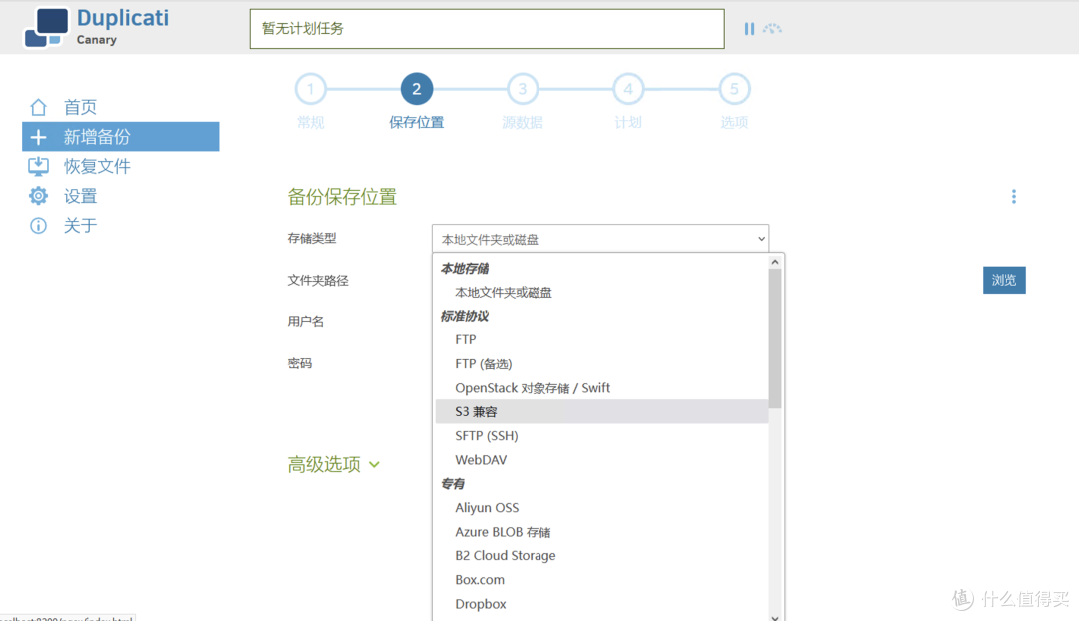Click the throttle speed gauge icon
Screen dimensions: 1079x621
(x=772, y=29)
